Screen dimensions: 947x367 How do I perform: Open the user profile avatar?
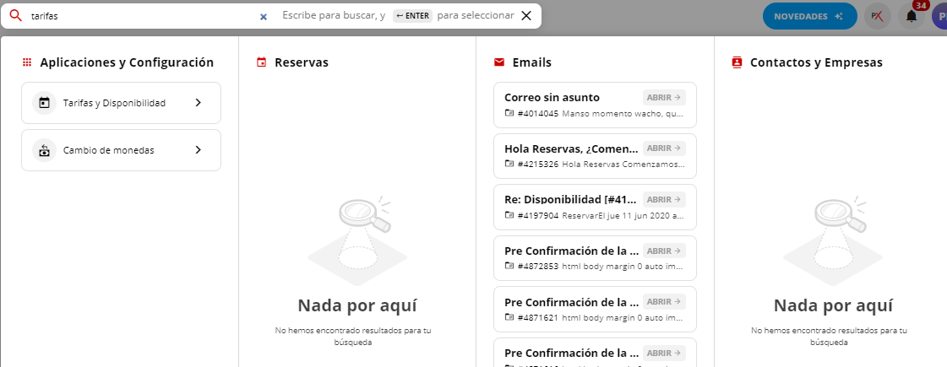tap(940, 16)
